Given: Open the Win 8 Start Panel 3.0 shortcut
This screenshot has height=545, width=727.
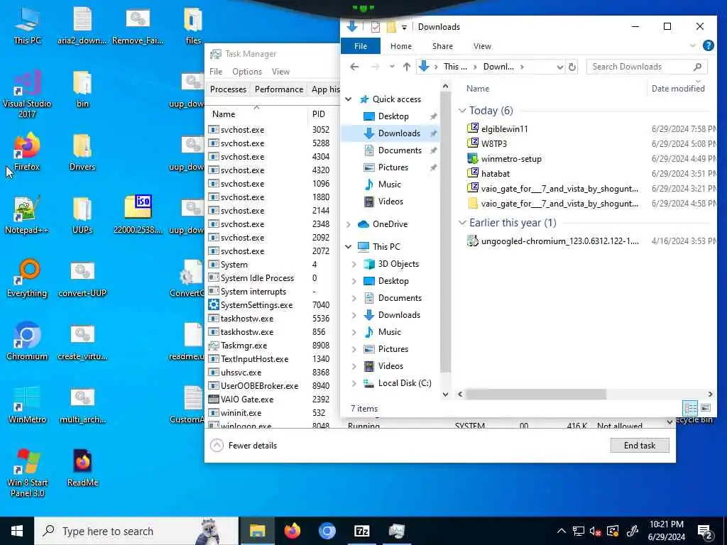Looking at the screenshot, I should [x=27, y=473].
